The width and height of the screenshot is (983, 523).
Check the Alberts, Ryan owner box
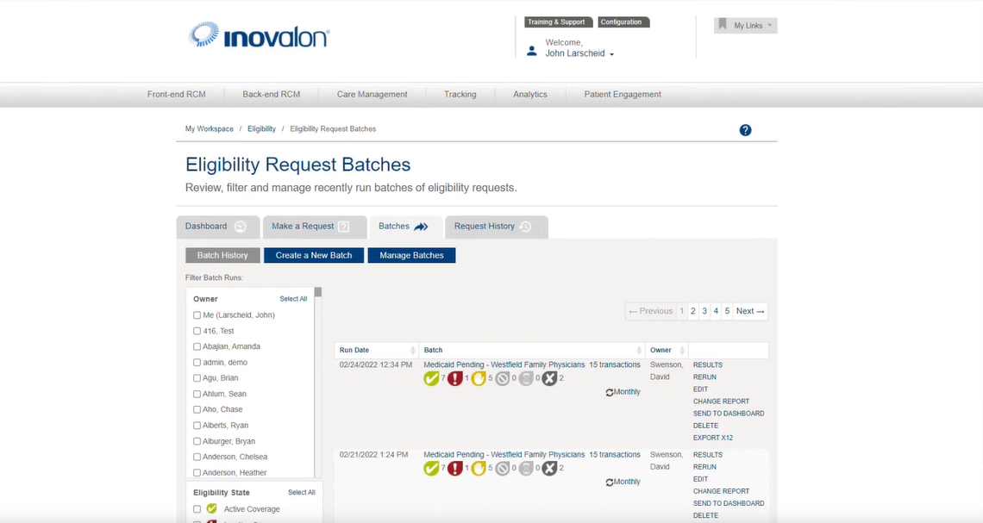[197, 426]
